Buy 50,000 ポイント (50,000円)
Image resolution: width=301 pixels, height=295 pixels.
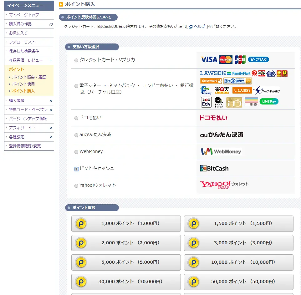tap(239, 282)
